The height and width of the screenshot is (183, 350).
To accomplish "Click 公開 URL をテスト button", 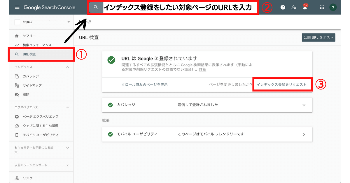I will (x=318, y=37).
